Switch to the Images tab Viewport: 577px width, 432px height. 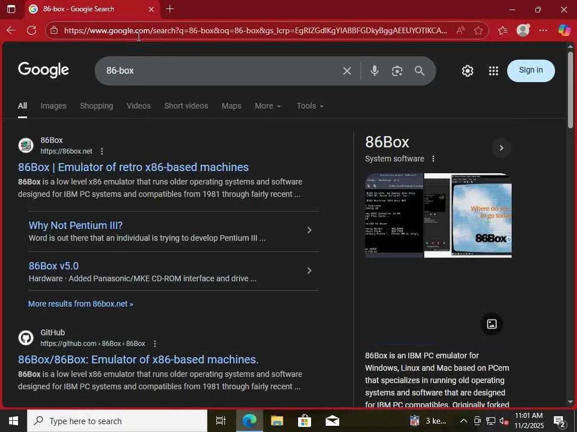coord(54,106)
